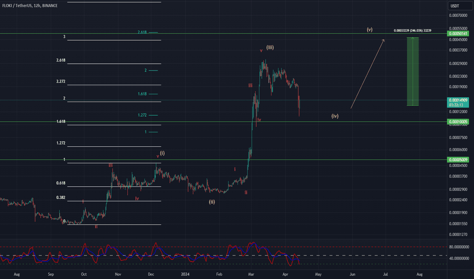Click the Dec label on time axis
Screen dimensions: 474x279
[x=151, y=274]
